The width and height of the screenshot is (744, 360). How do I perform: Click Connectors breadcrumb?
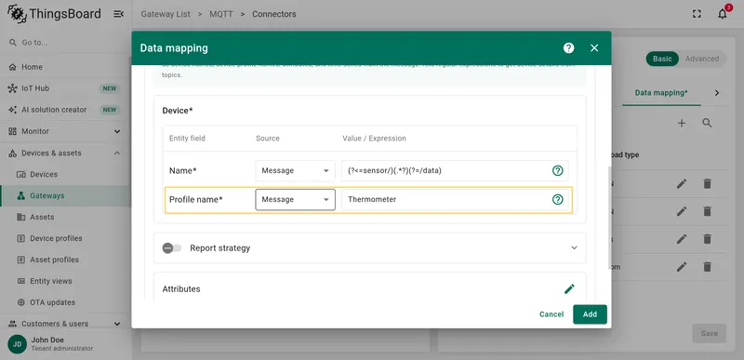[x=273, y=14]
